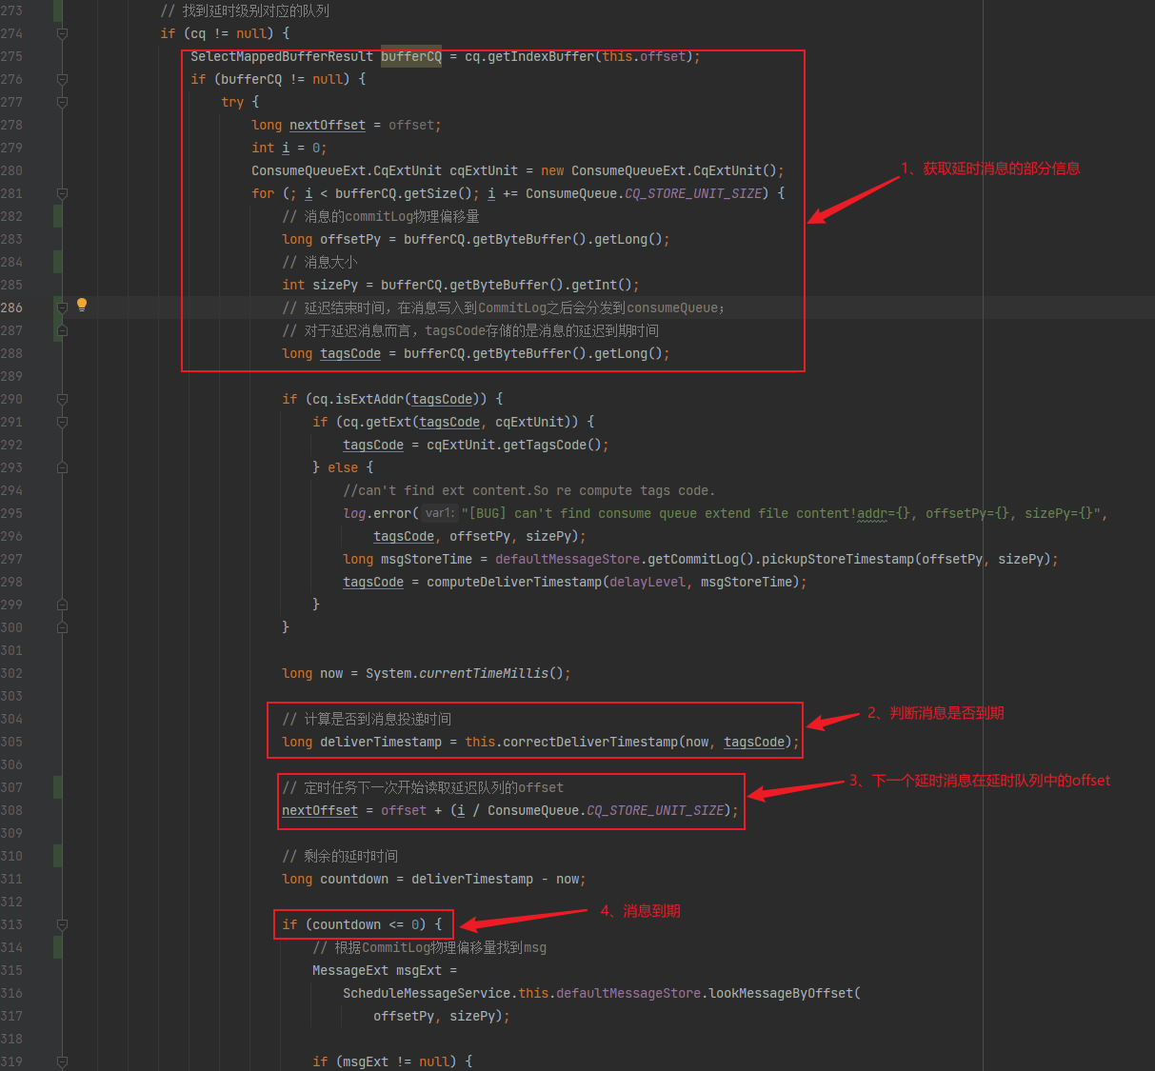
Task: Click the green change marker at line 314
Action: (x=58, y=947)
